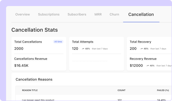Click 48% text in Total Attempts card

pos(87,49)
